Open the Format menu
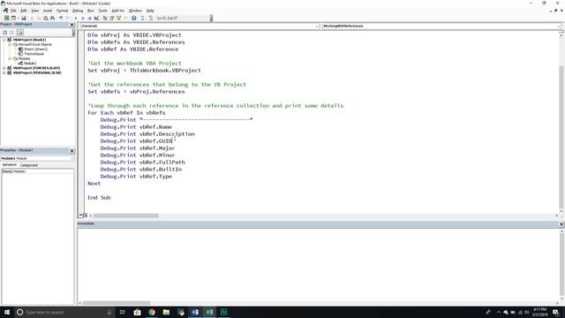 click(x=63, y=11)
